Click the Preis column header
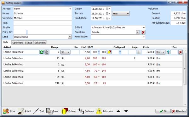This screenshot has width=189, height=117. pyautogui.click(x=146, y=47)
